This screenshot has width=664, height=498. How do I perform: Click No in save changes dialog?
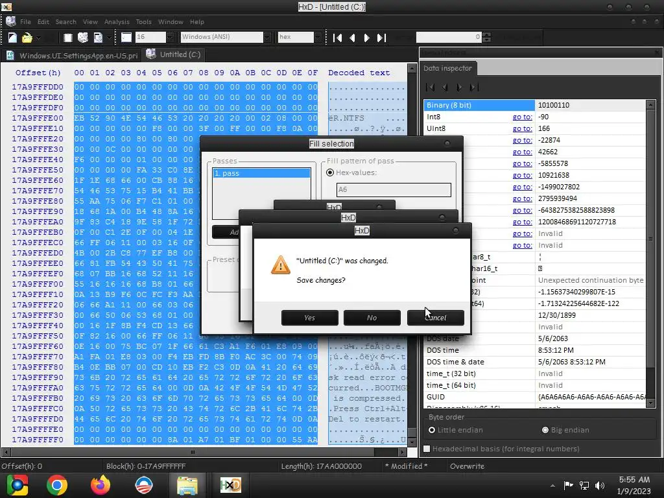(x=372, y=318)
